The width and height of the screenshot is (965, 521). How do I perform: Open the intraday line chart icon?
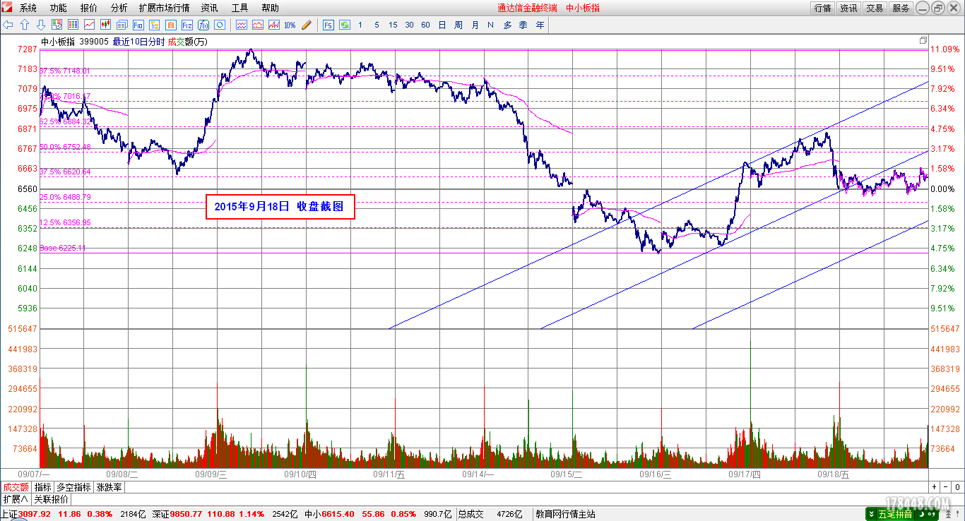tap(89, 25)
